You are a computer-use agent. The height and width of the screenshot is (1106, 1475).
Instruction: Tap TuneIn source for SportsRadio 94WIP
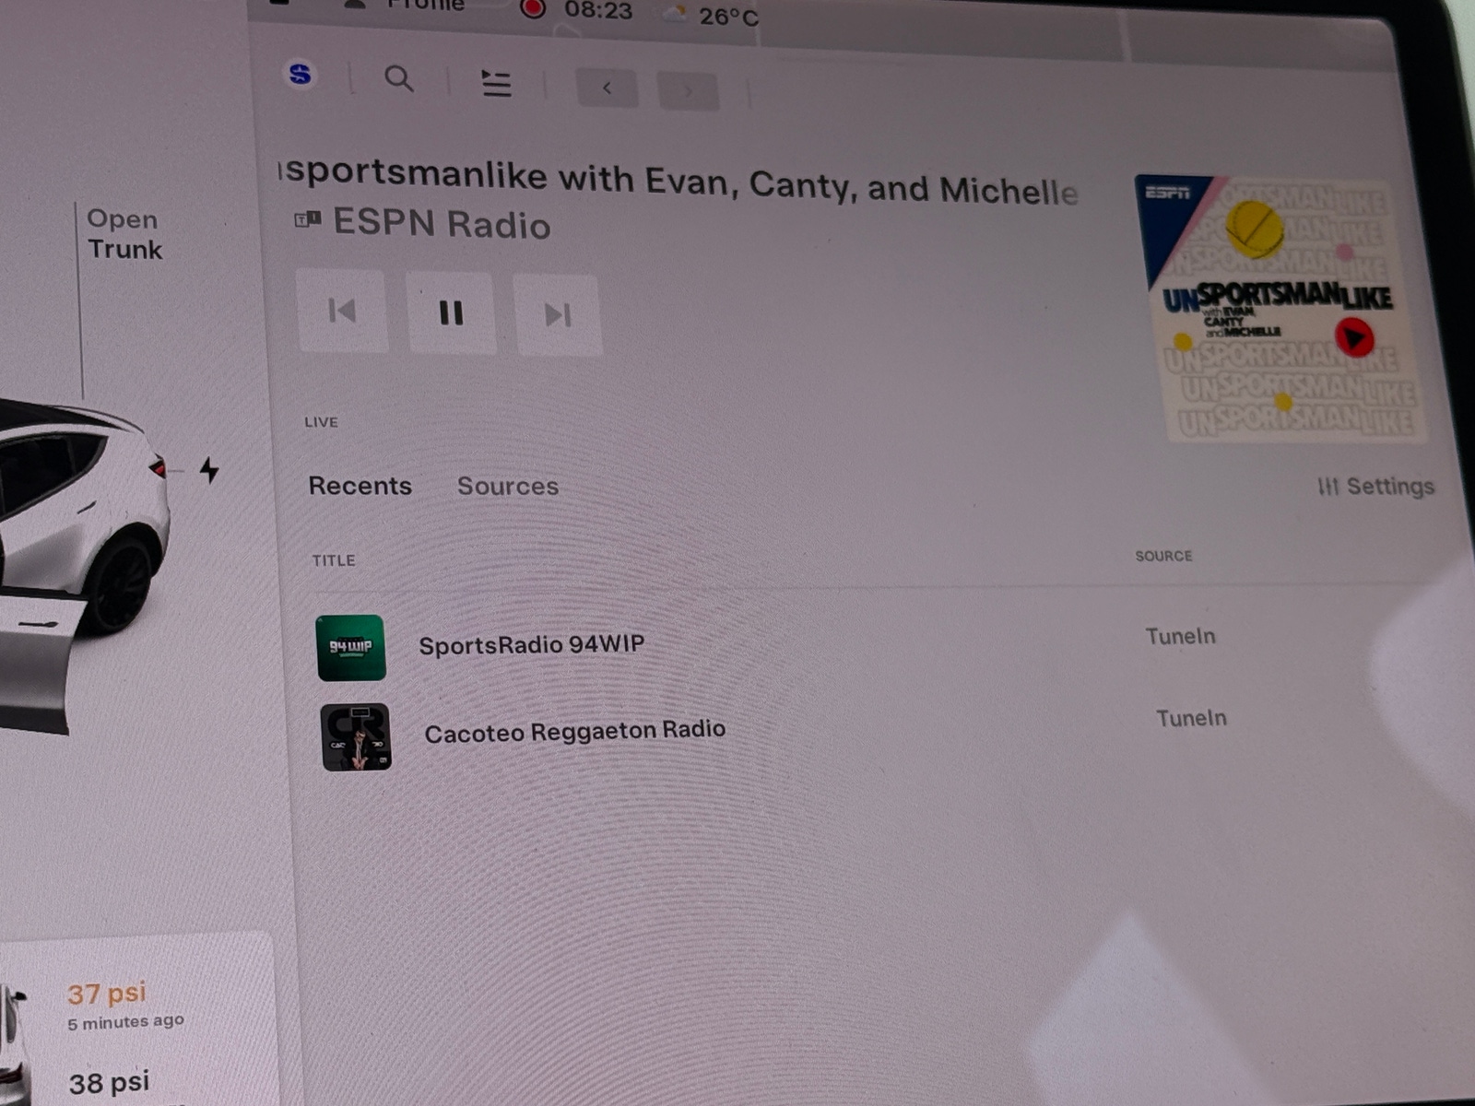point(1180,636)
